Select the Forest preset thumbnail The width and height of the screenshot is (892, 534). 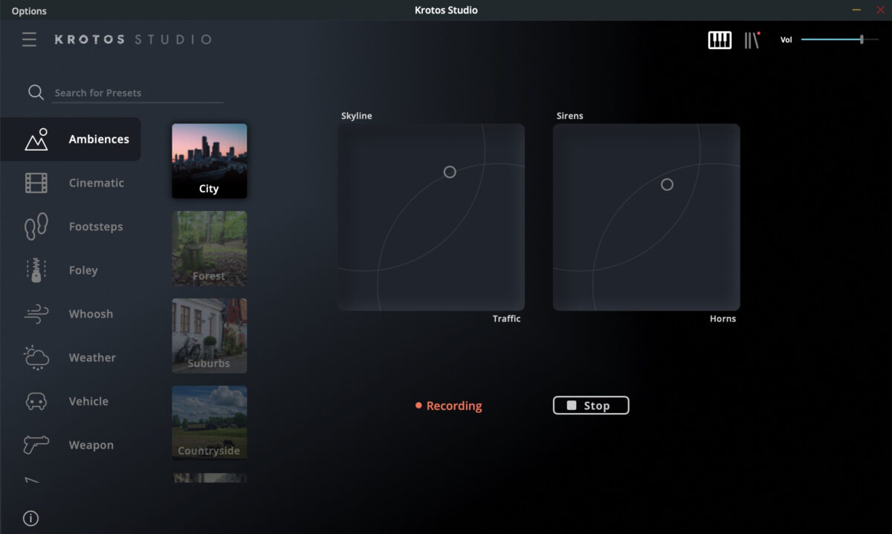[x=210, y=248]
